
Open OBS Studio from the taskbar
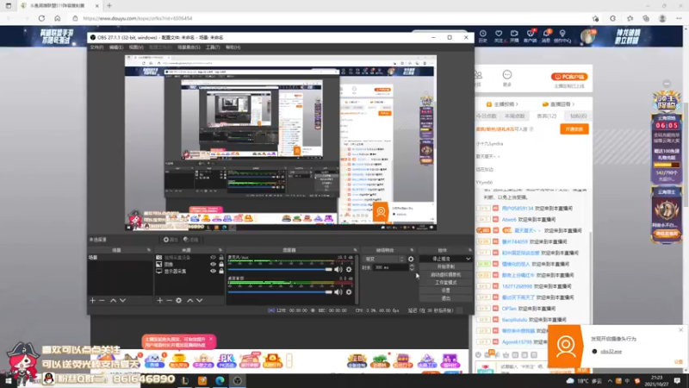coord(238,380)
